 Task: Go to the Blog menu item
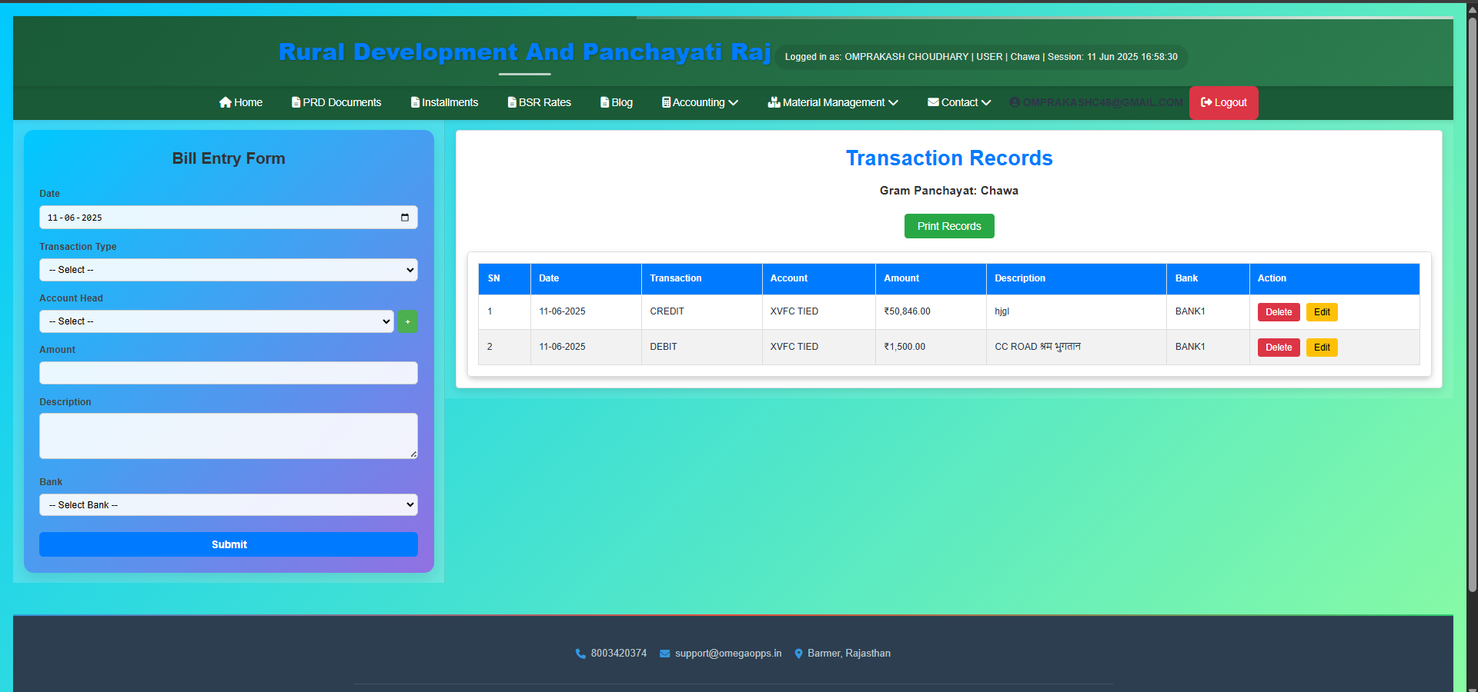616,102
